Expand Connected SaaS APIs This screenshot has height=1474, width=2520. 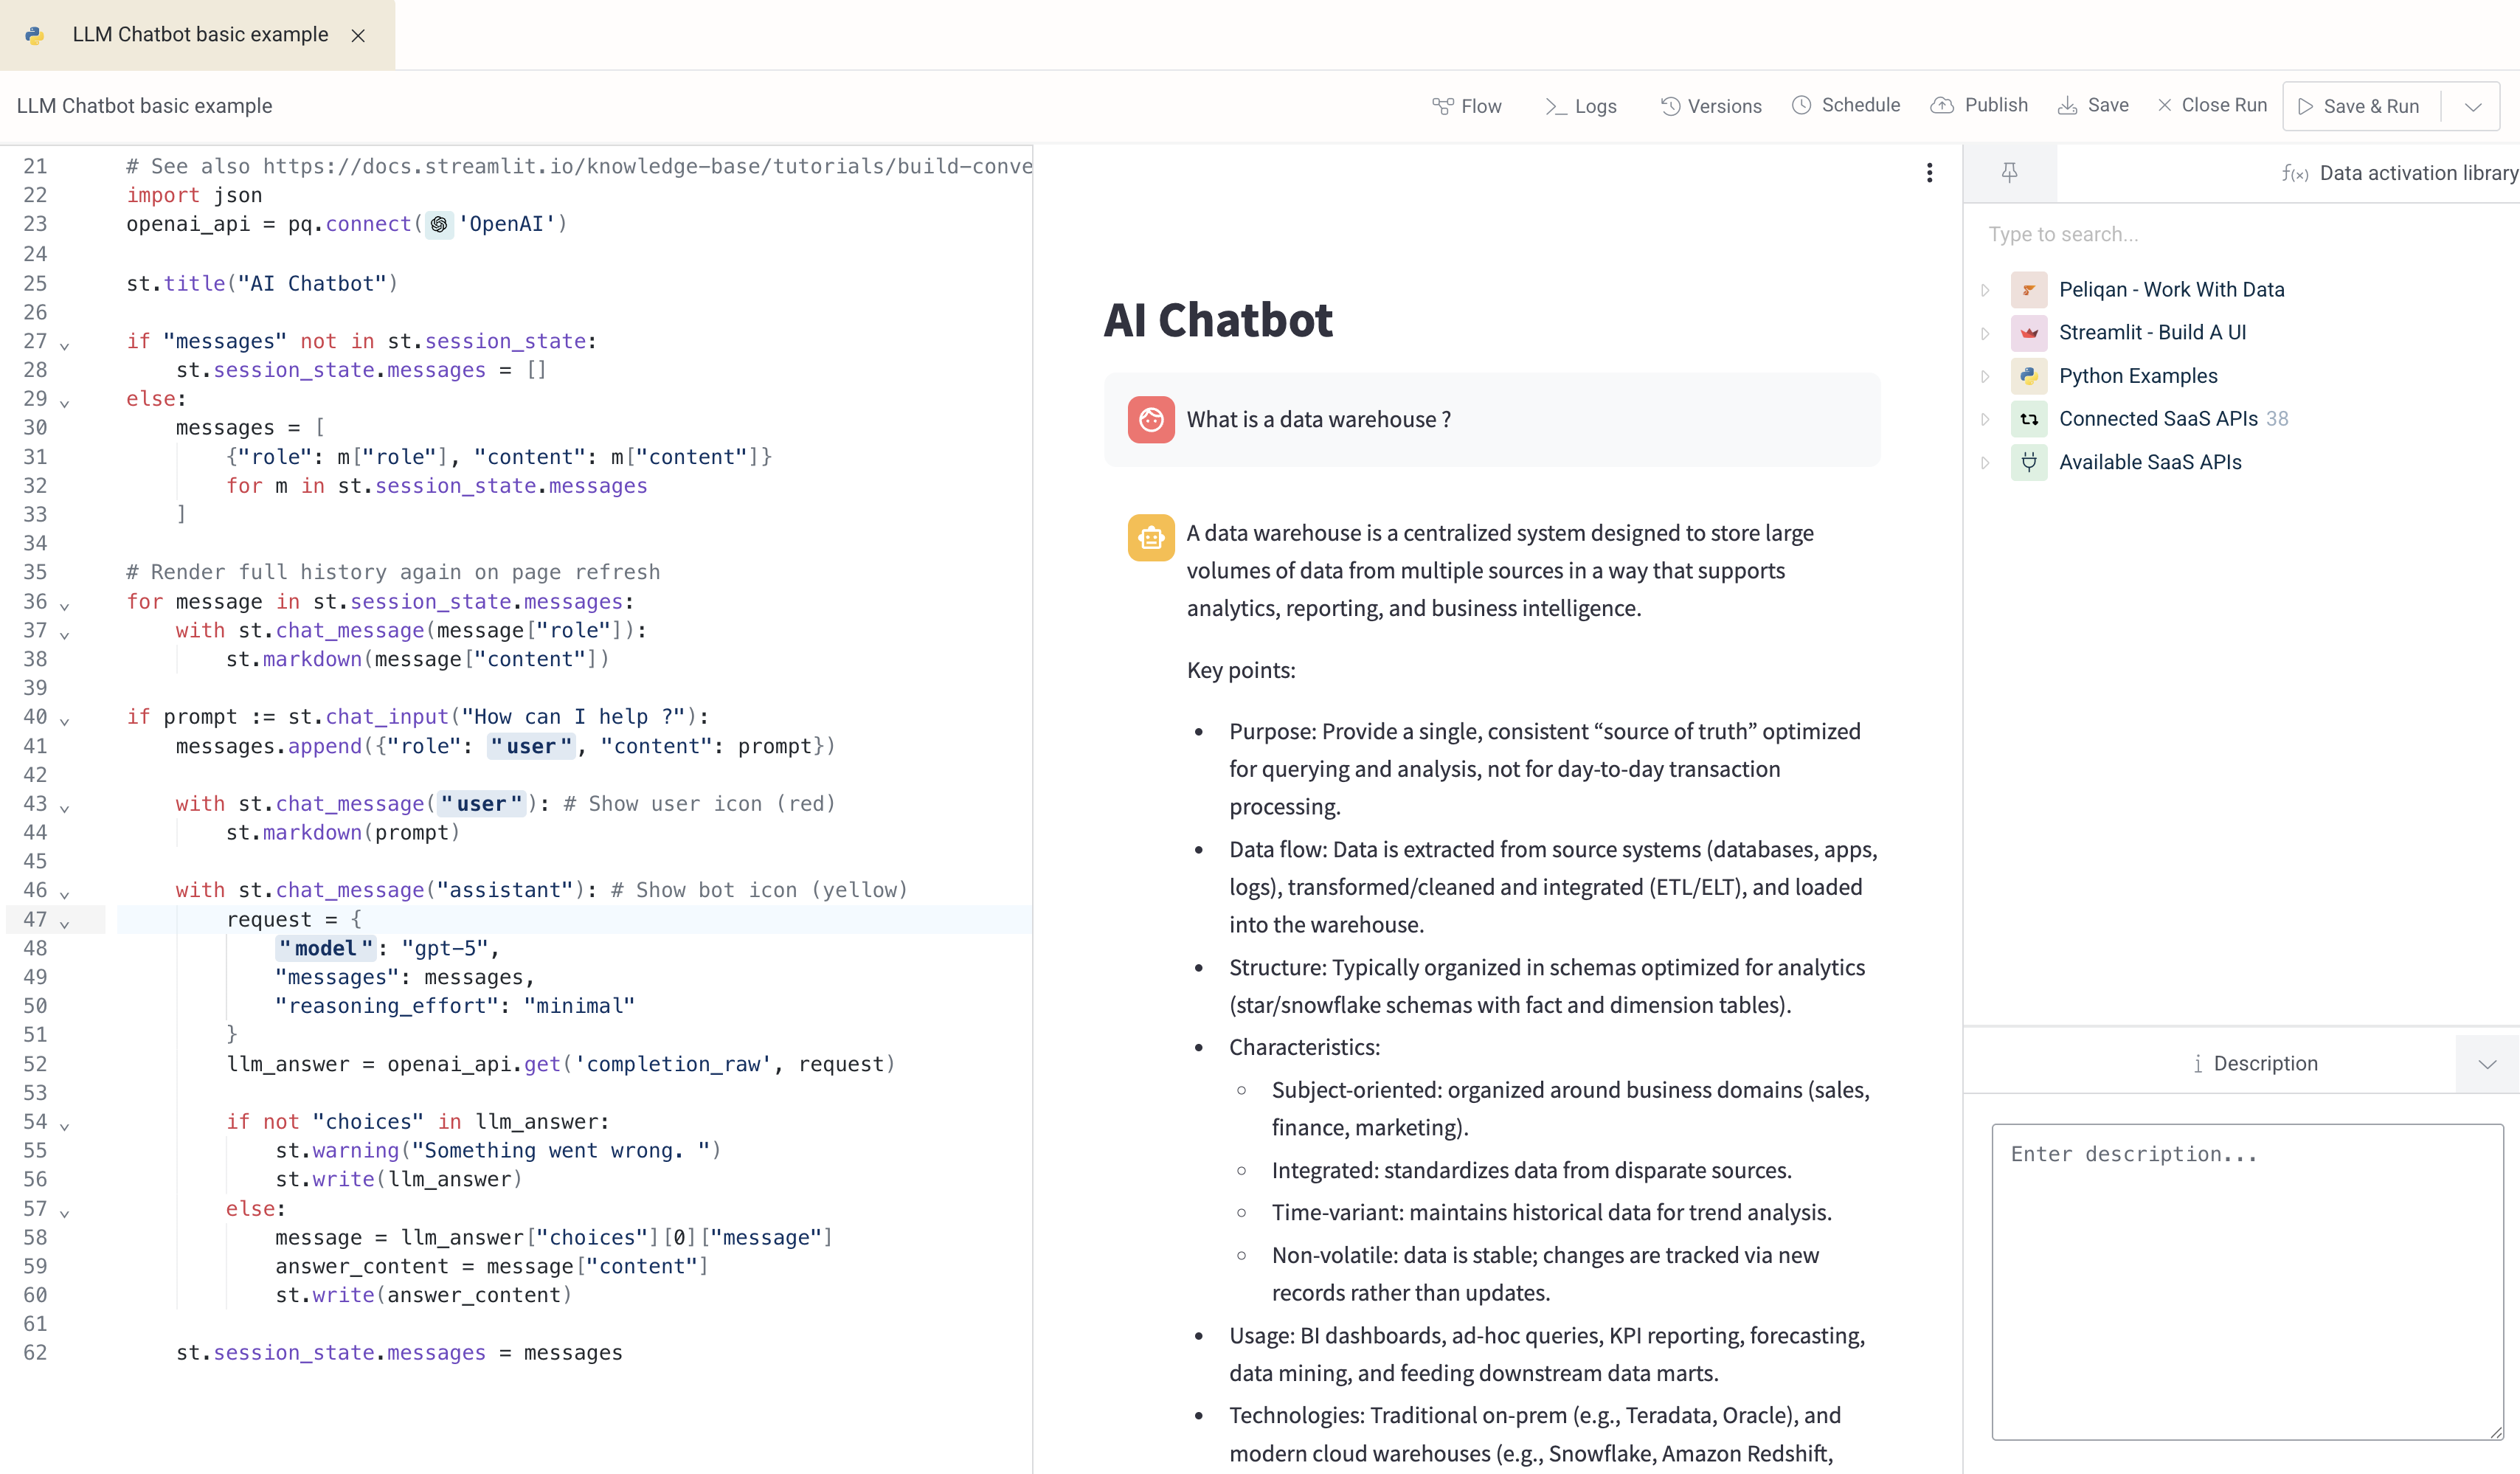(x=1986, y=419)
